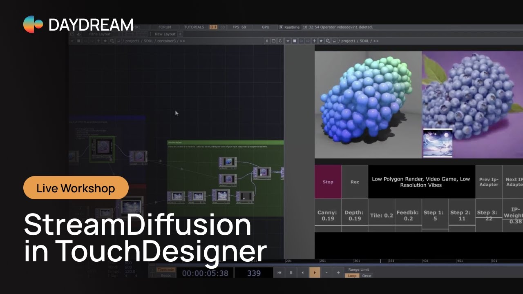Click the magnifier search icon in left pane bar
523x294 pixels.
[x=112, y=41]
